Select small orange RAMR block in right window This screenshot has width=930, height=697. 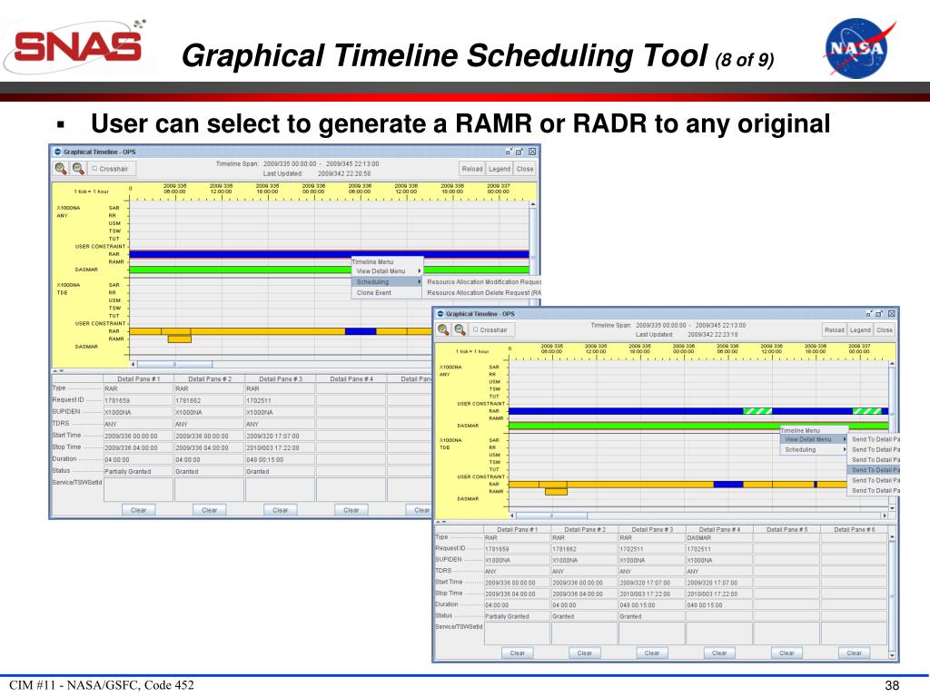556,491
